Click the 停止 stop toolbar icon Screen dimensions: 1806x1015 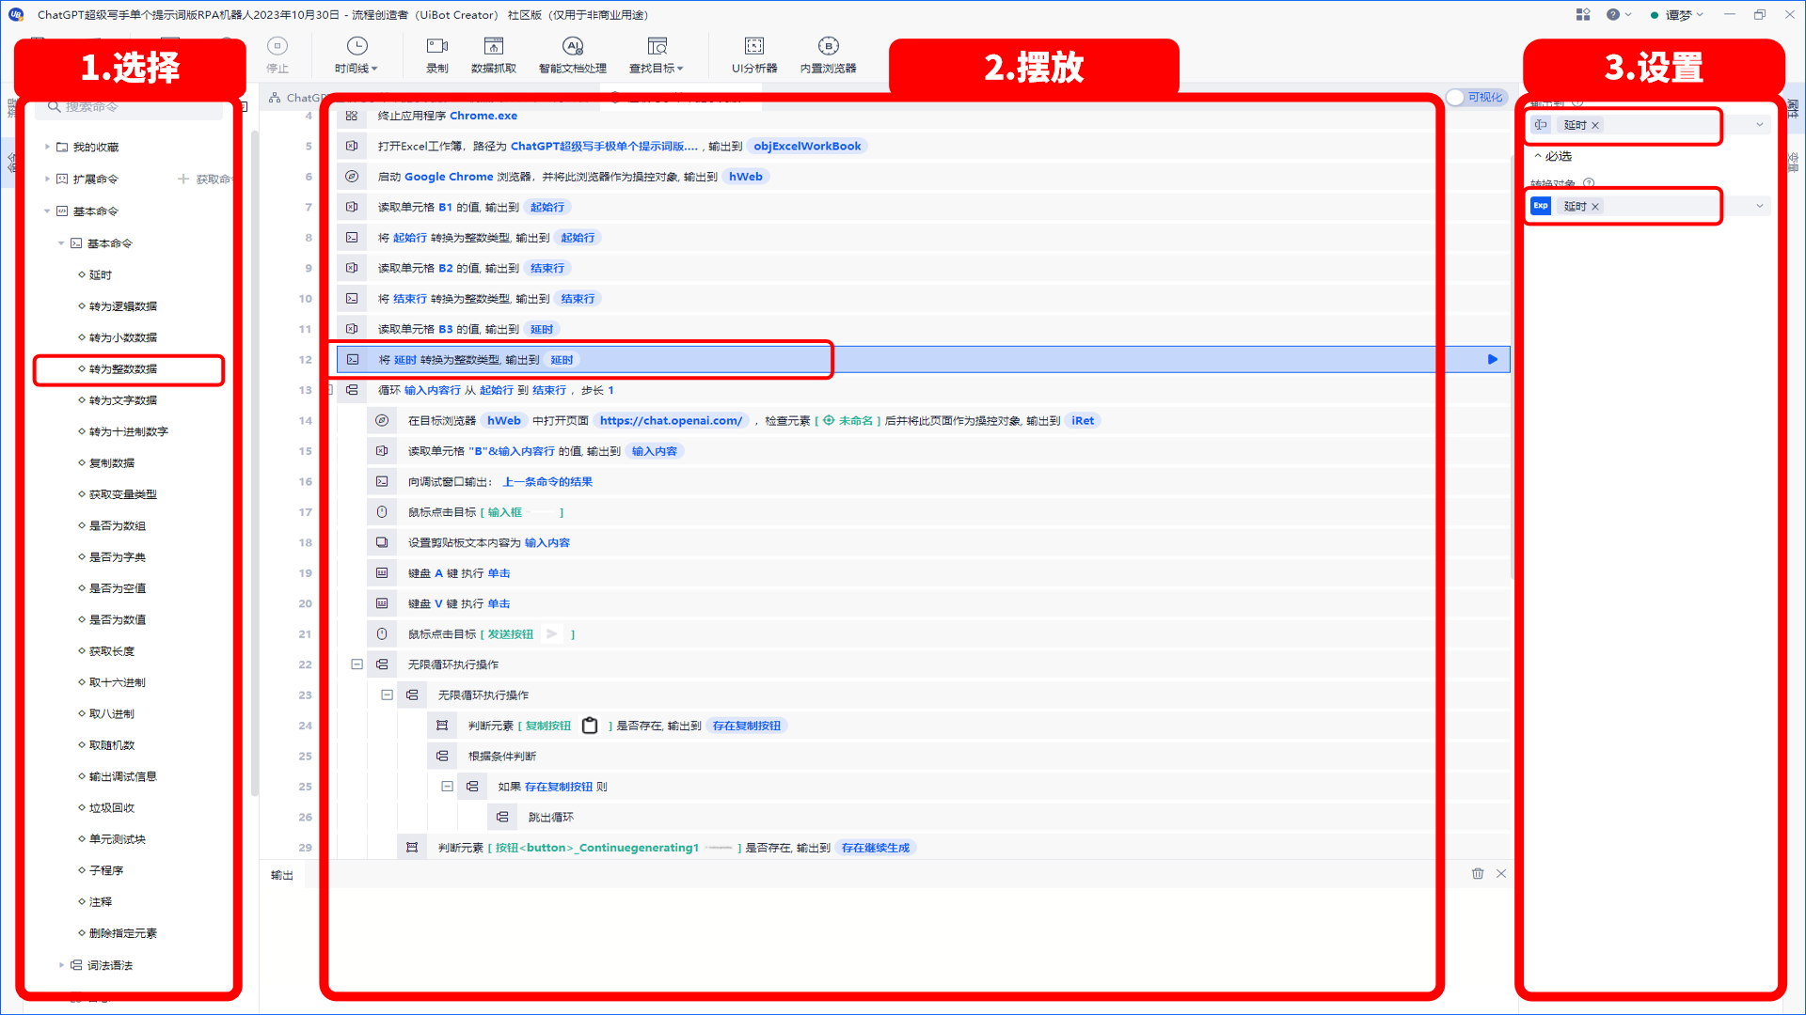277,46
